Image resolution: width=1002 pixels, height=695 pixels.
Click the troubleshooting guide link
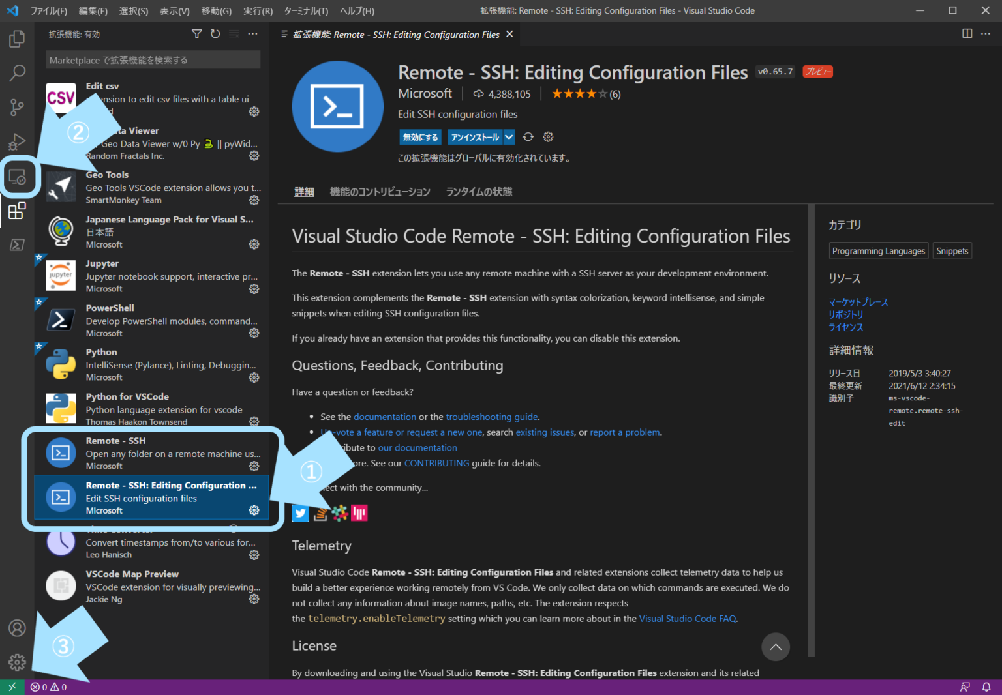tap(491, 417)
